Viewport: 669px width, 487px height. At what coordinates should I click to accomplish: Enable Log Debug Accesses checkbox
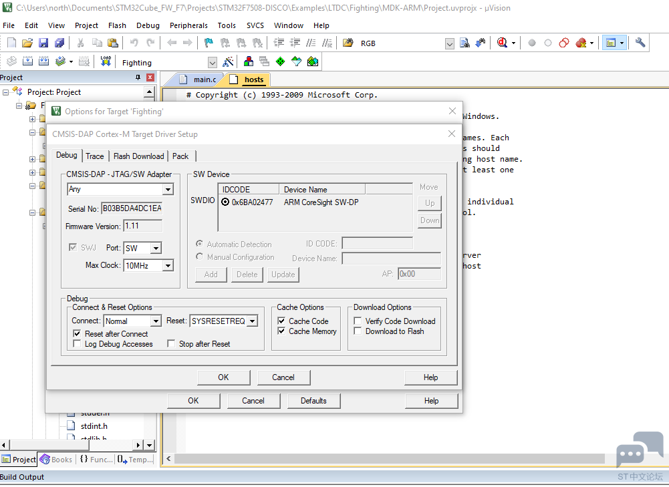pos(77,344)
